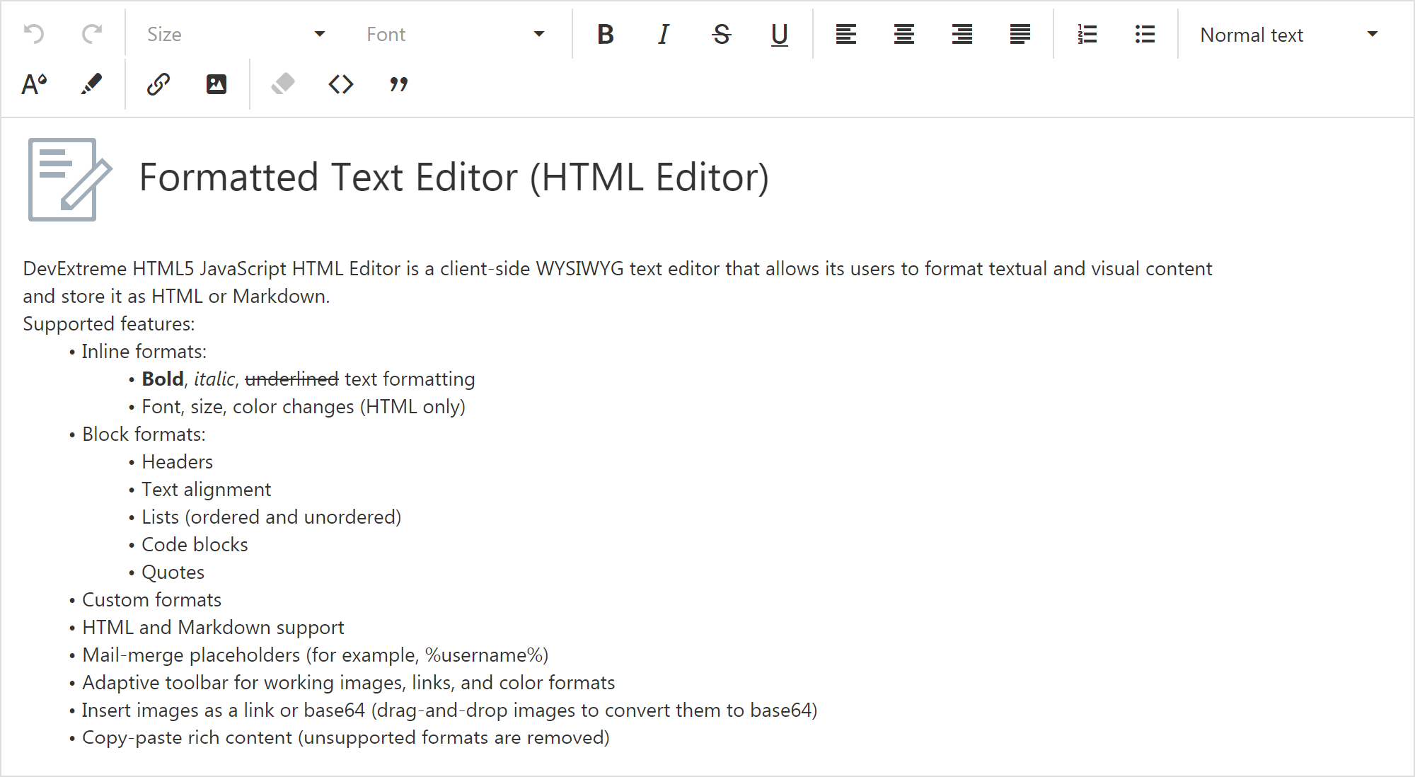Click the text 'Supported features:'
This screenshot has width=1415, height=777.
click(109, 324)
